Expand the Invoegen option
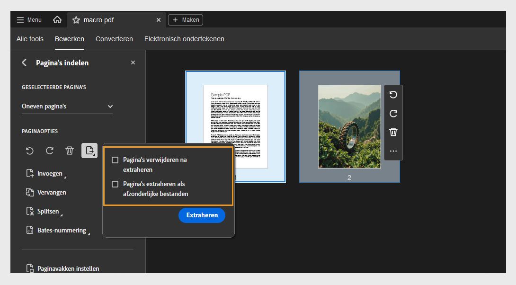 pos(50,174)
